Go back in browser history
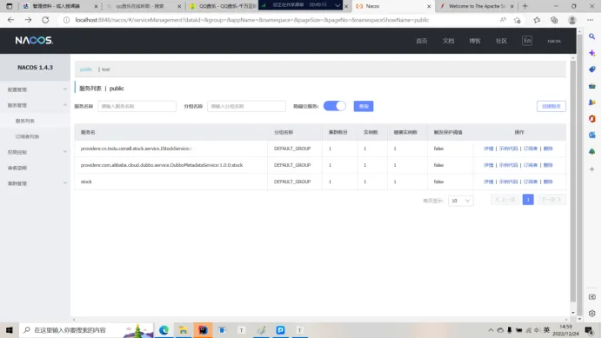The height and width of the screenshot is (338, 602). tap(10, 20)
